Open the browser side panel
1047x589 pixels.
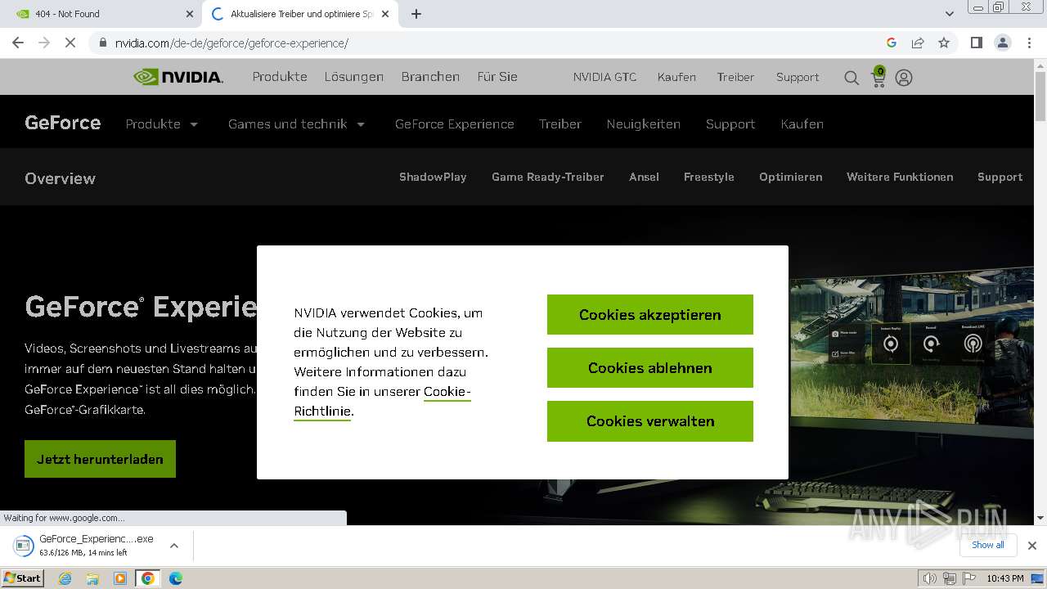tap(976, 43)
